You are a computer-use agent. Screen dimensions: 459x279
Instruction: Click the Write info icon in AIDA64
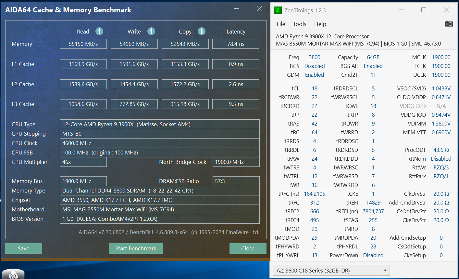(x=151, y=31)
